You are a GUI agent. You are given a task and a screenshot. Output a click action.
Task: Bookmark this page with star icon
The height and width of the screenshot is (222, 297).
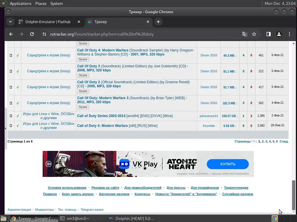pos(254,34)
